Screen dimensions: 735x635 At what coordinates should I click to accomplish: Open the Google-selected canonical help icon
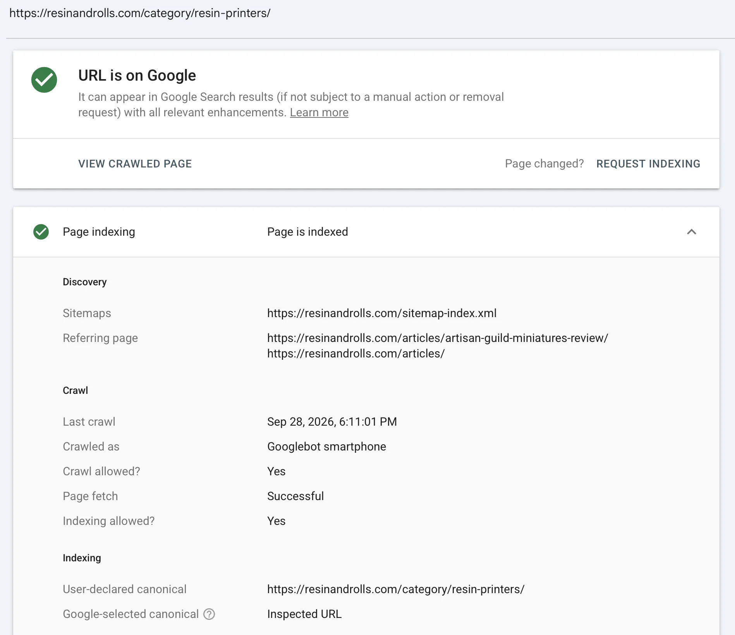209,614
